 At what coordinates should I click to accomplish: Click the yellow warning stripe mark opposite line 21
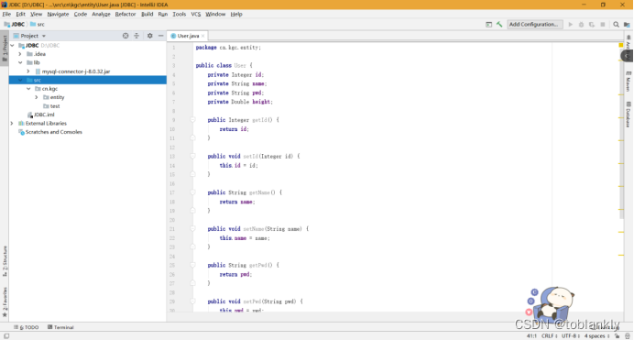pos(621,232)
